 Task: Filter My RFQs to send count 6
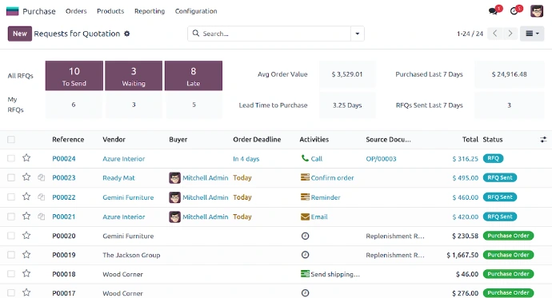(74, 105)
